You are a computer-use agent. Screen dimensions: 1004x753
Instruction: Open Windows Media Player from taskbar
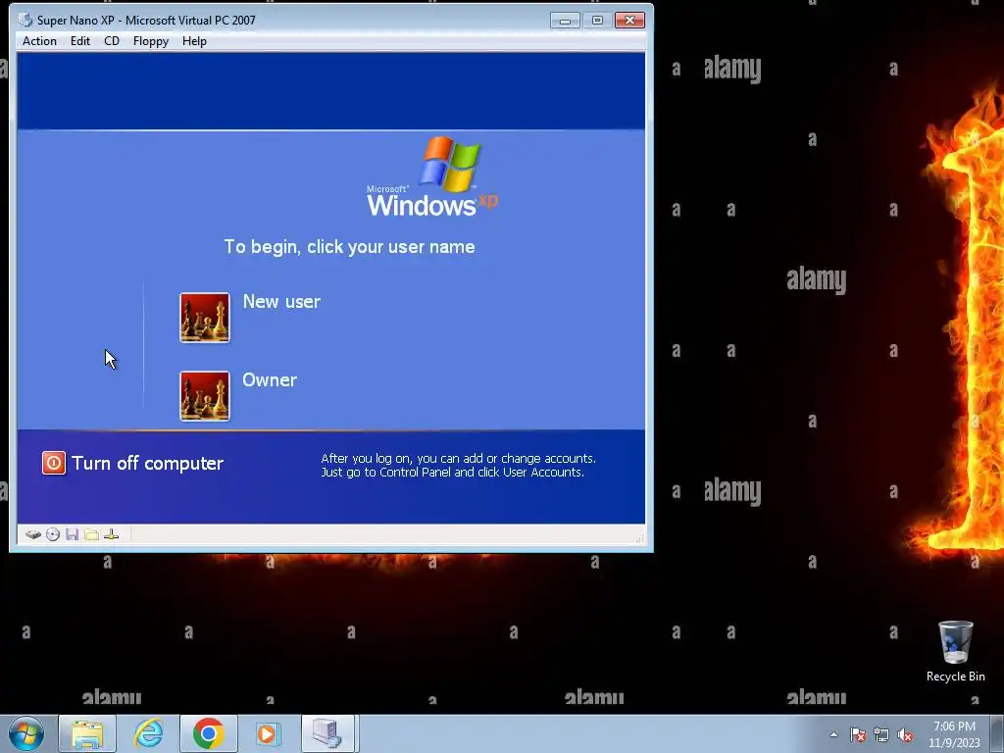click(x=269, y=733)
